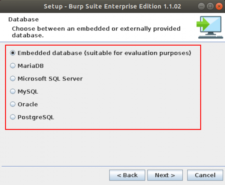Close the Burp Suite setup window

(x=218, y=6)
